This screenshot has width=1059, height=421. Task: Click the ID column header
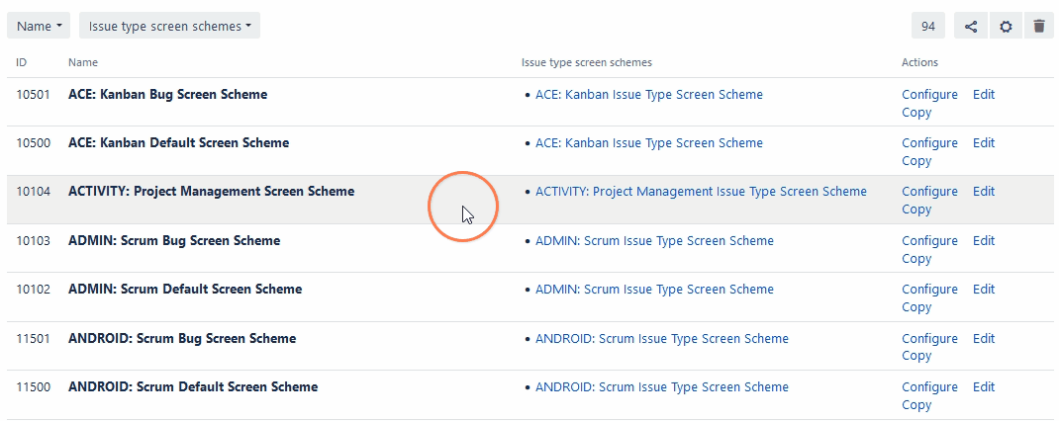pos(21,63)
